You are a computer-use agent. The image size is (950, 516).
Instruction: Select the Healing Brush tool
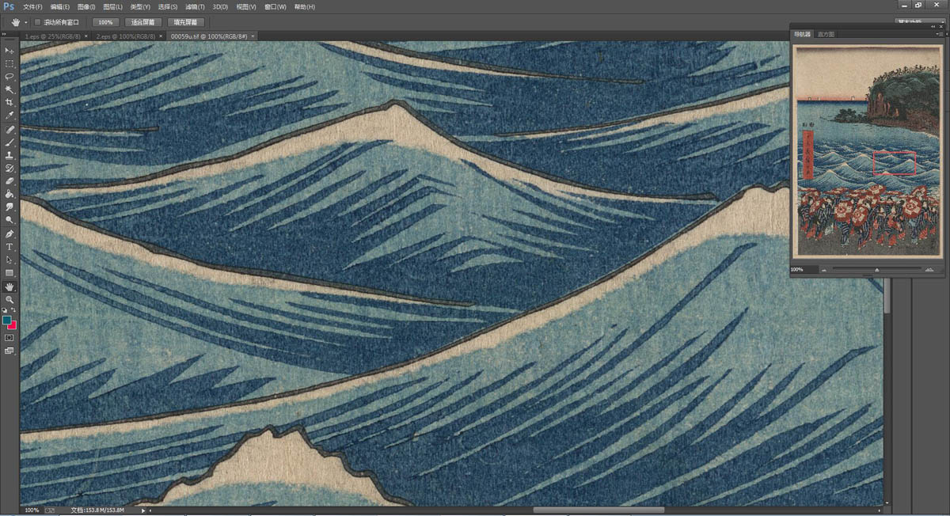click(x=9, y=129)
